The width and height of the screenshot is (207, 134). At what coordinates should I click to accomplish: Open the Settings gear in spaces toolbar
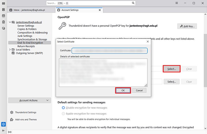(3, 124)
